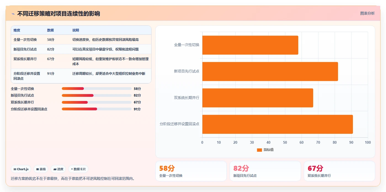Click the 分阶段迁移并设置回滚点 progress list label
This screenshot has width=386, height=192.
coord(29,109)
